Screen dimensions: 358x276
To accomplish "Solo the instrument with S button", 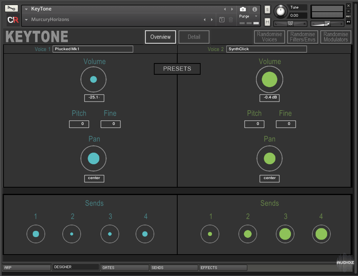I will 267,10.
